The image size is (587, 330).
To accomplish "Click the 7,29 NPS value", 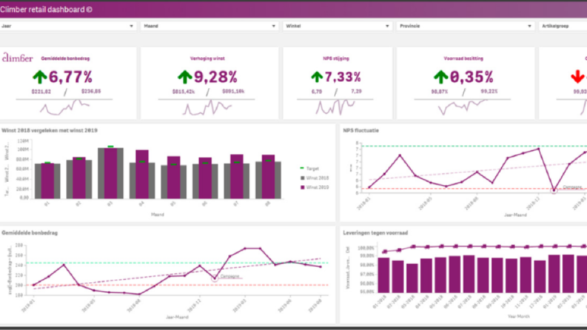I will tap(356, 91).
